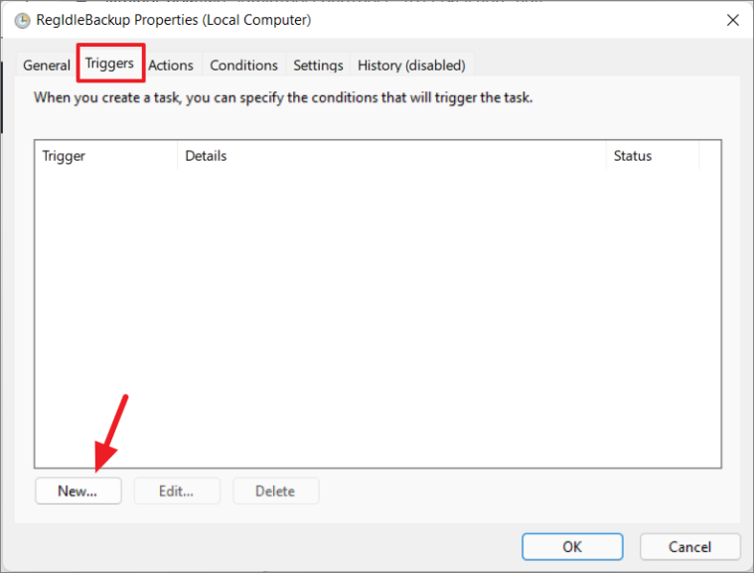Sort by the Details column header

click(x=392, y=156)
